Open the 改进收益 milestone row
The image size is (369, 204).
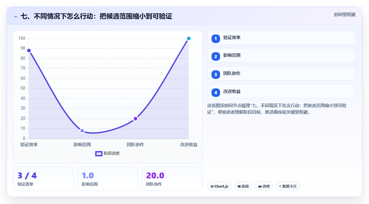(x=281, y=92)
